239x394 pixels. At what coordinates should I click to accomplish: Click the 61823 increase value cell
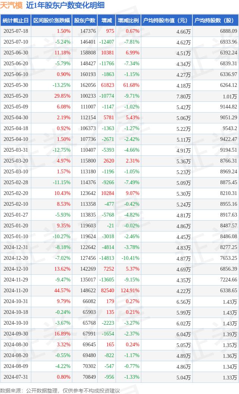pyautogui.click(x=107, y=85)
